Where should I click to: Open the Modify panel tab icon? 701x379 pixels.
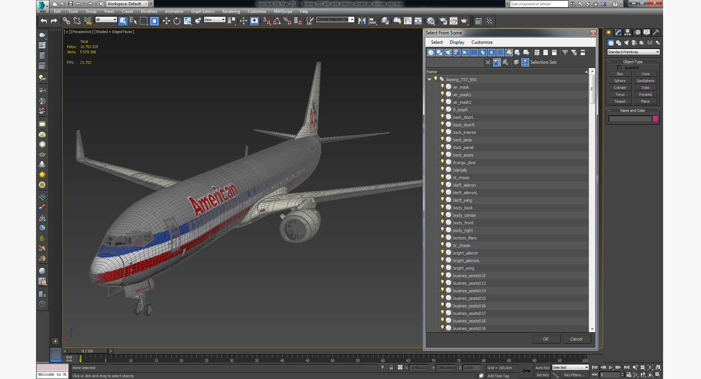click(x=618, y=33)
